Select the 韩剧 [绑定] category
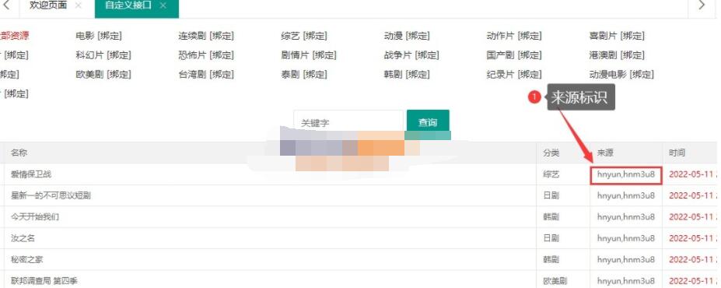Image resolution: width=721 pixels, height=288 pixels. (407, 74)
